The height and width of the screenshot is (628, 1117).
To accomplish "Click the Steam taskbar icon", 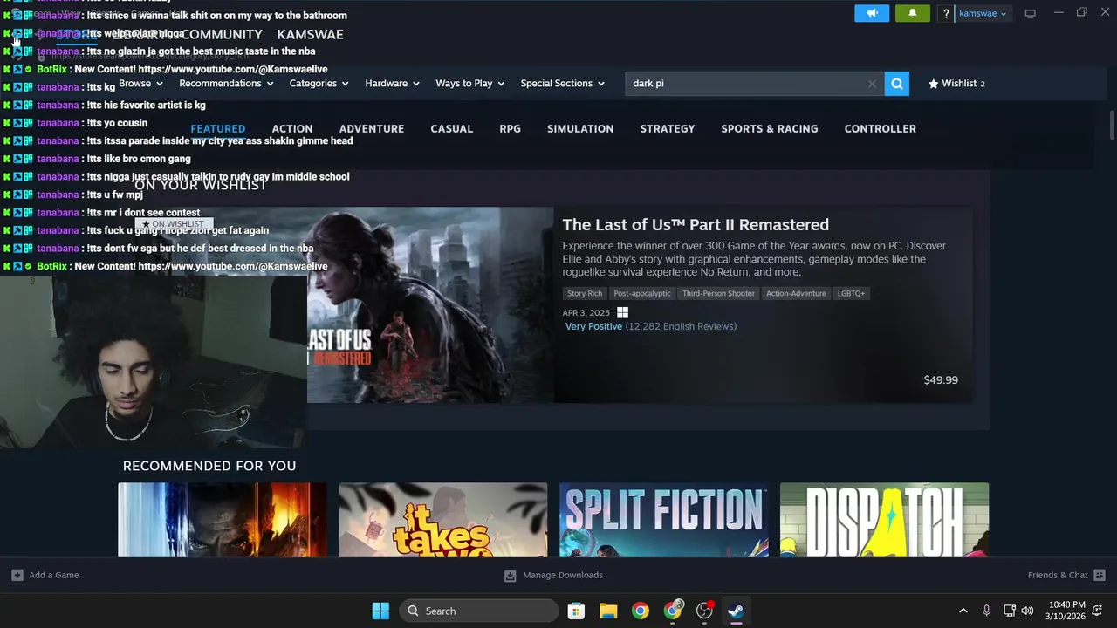I will [x=737, y=611].
